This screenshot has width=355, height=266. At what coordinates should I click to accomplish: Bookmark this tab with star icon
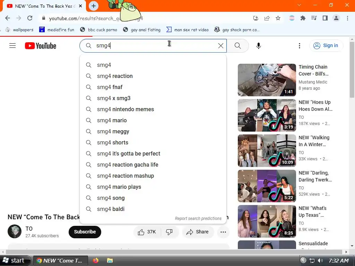click(x=278, y=18)
